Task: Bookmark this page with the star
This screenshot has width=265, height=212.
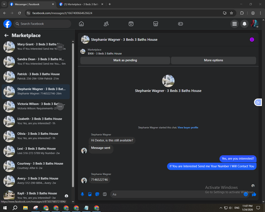Action: (232, 13)
